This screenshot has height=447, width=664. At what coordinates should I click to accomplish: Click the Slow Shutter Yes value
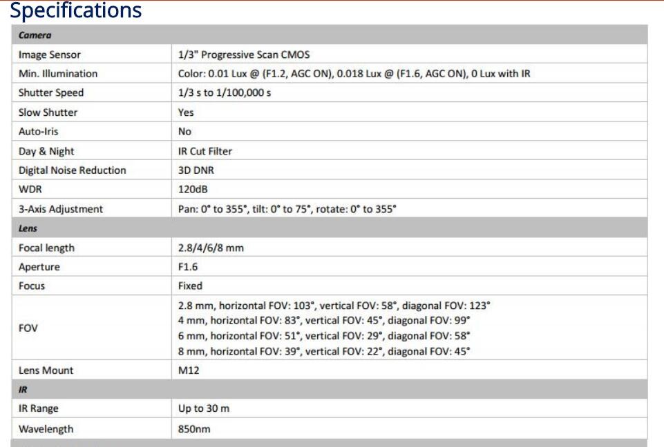[186, 112]
